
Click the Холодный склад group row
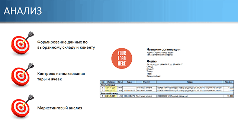167,93
